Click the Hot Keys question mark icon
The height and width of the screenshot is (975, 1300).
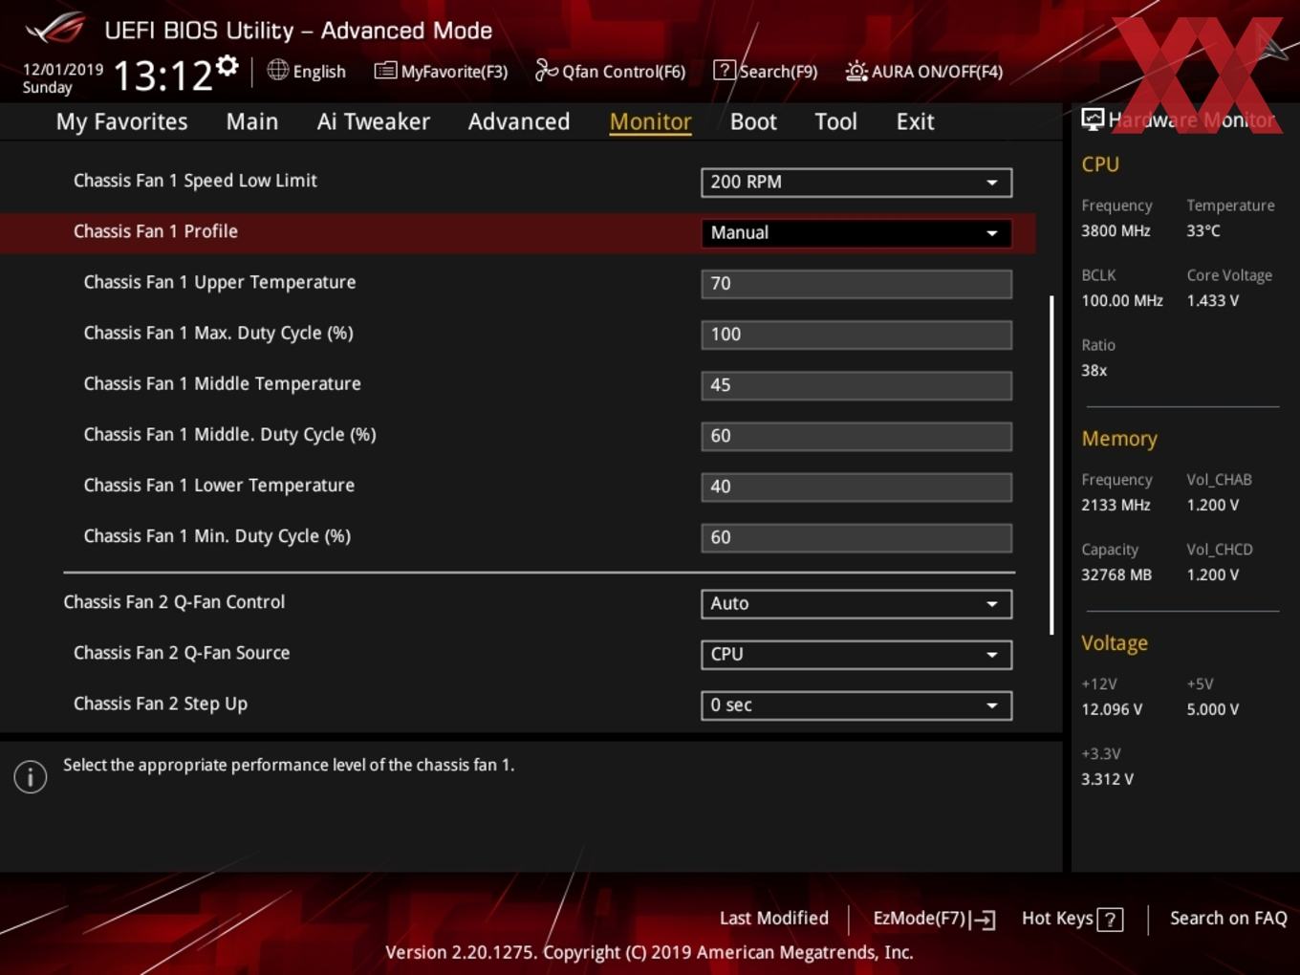1110,920
